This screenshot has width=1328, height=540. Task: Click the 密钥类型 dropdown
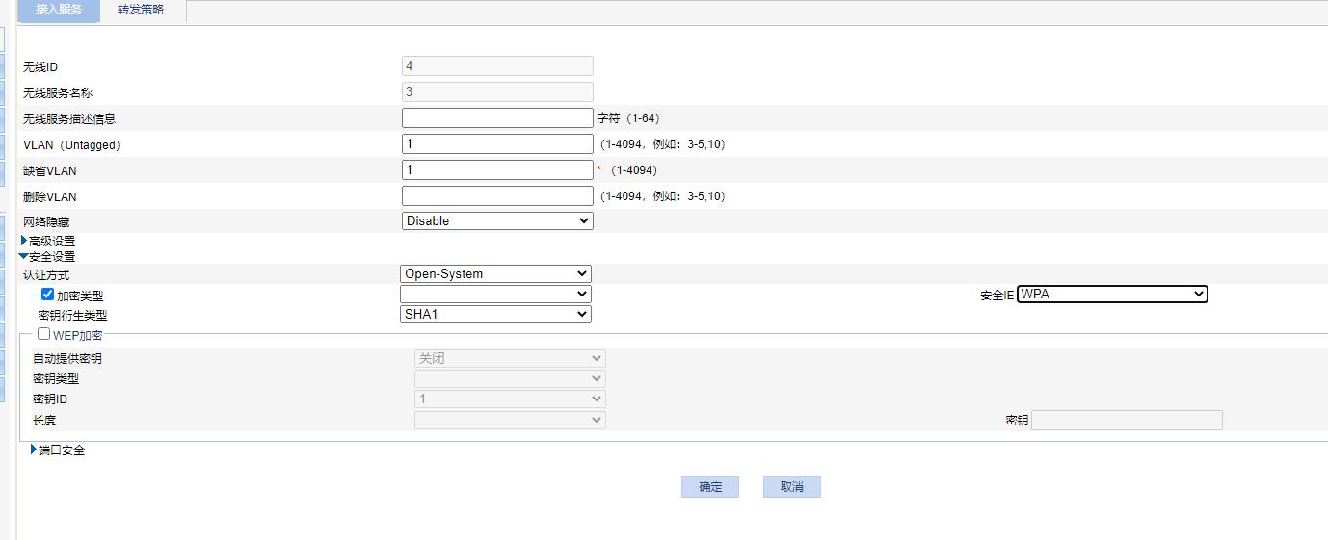click(x=510, y=378)
